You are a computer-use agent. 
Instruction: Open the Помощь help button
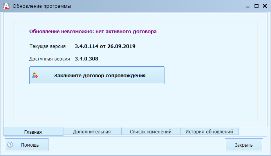(27, 145)
